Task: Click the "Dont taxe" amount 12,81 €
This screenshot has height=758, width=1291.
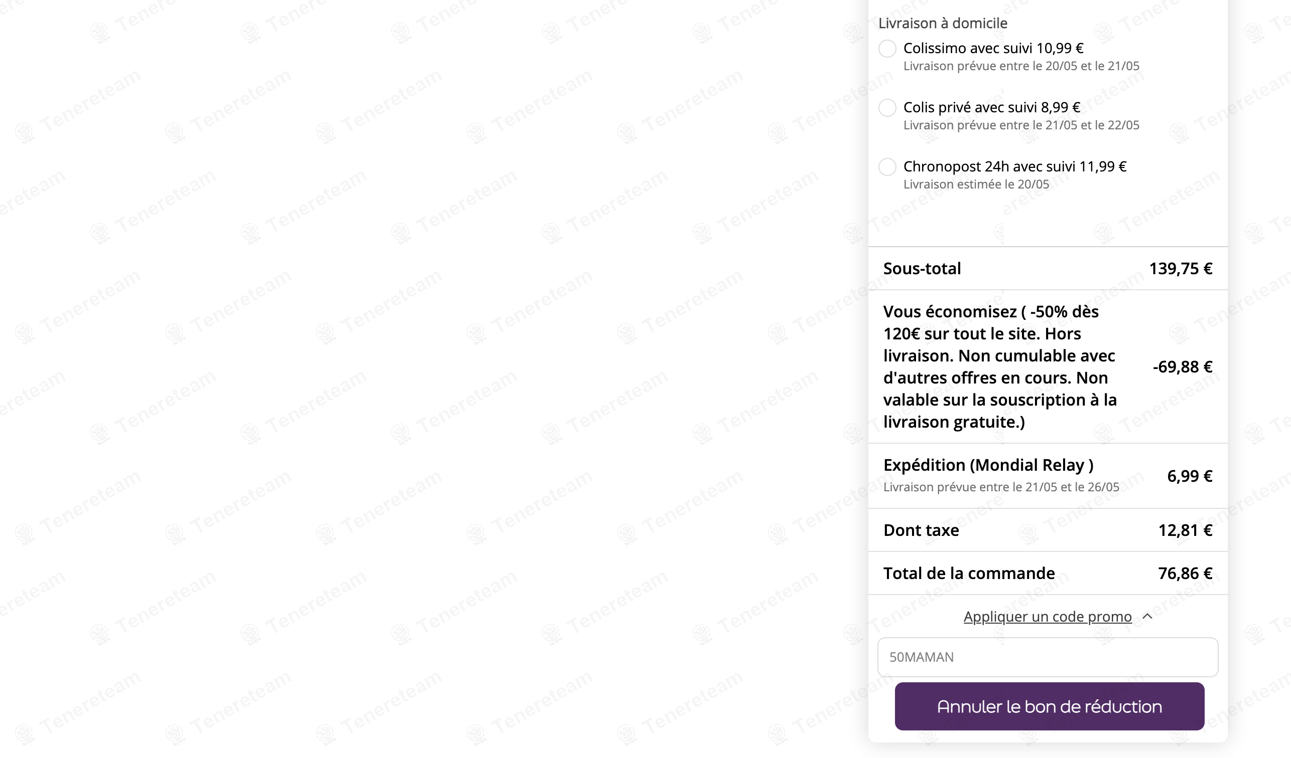Action: [1185, 530]
